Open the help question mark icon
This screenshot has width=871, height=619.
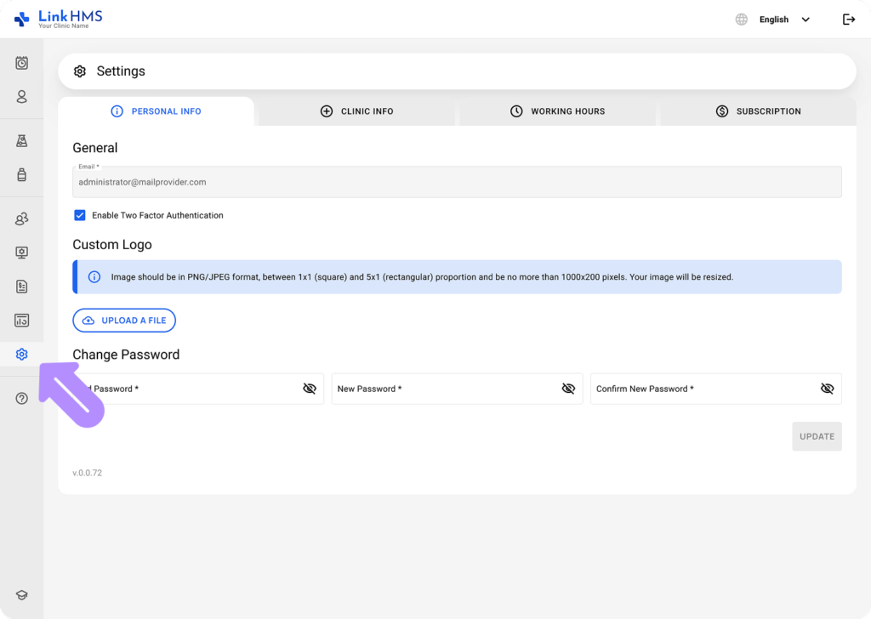pos(21,398)
